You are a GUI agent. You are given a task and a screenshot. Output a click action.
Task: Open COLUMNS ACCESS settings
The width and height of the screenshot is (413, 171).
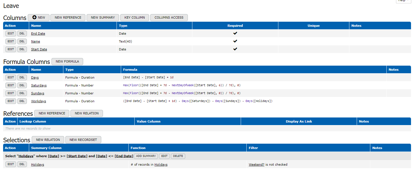pos(169,17)
